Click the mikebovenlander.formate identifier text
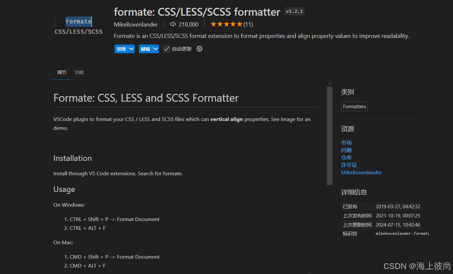Image resolution: width=453 pixels, height=274 pixels. tap(402, 233)
